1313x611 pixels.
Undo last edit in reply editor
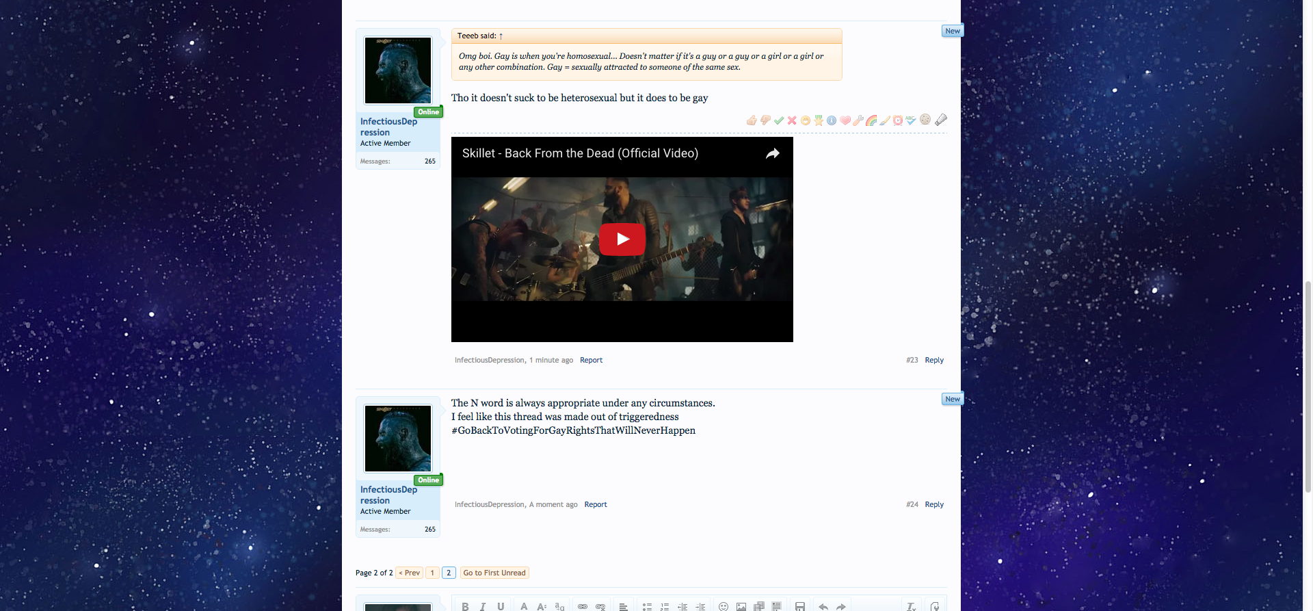coord(823,606)
